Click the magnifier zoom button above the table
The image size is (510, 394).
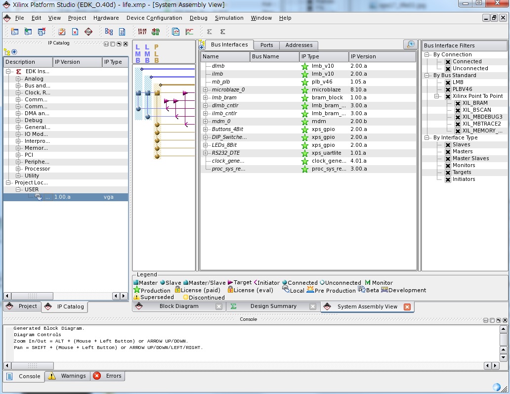pyautogui.click(x=411, y=44)
